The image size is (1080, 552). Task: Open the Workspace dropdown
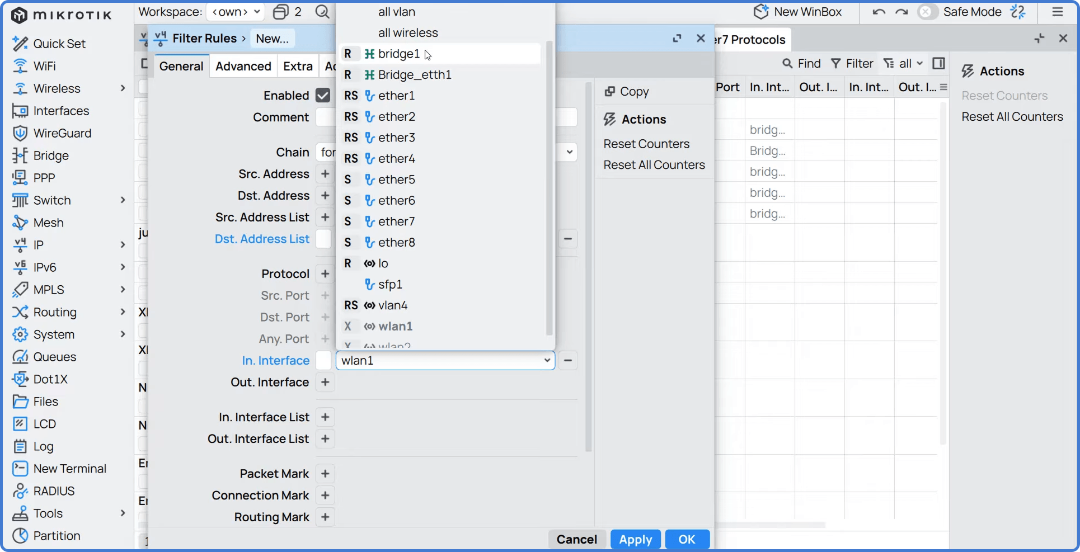(235, 12)
